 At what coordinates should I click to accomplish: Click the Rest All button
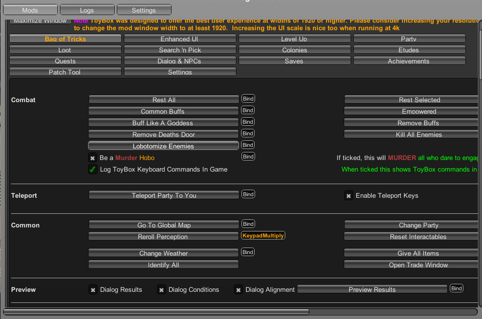click(x=164, y=100)
